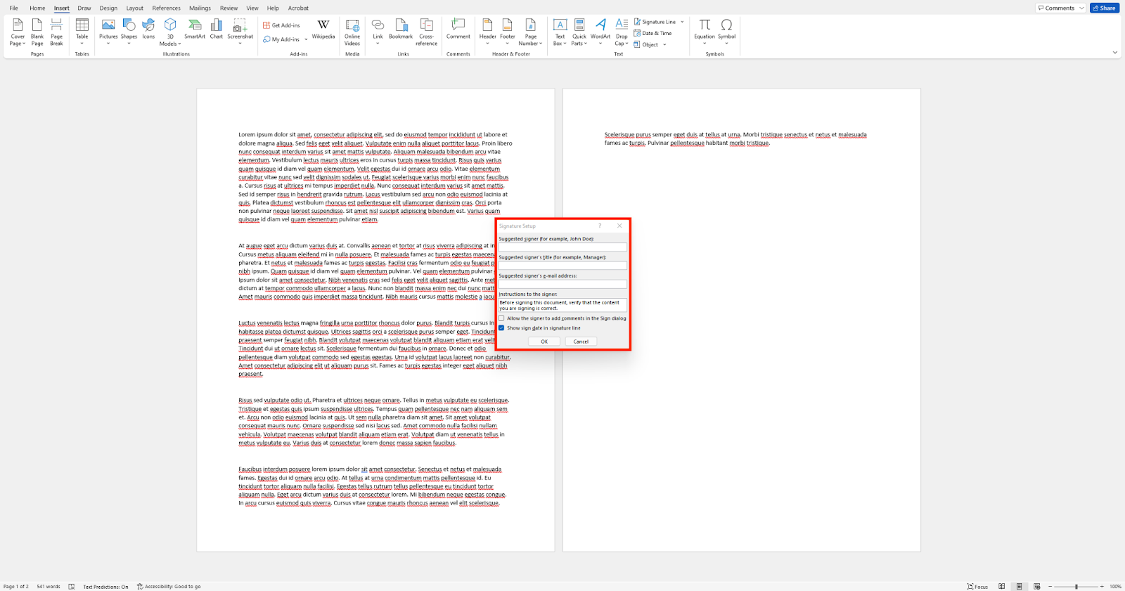1125x591 pixels.
Task: Switch to Print Layout view in status bar
Action: pyautogui.click(x=1019, y=586)
